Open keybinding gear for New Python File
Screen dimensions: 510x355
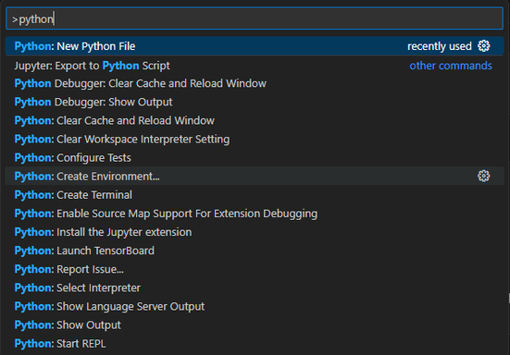(x=484, y=46)
